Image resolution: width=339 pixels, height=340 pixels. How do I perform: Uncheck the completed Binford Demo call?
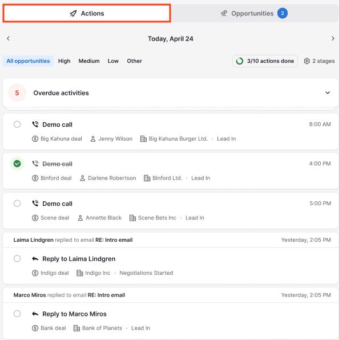click(x=17, y=163)
